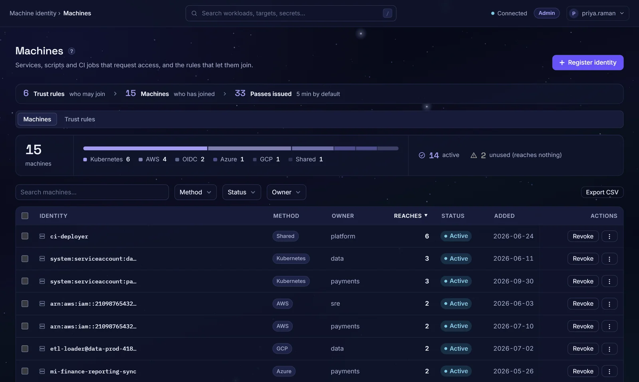639x382 pixels.
Task: Open the Method filter dropdown
Action: [195, 192]
